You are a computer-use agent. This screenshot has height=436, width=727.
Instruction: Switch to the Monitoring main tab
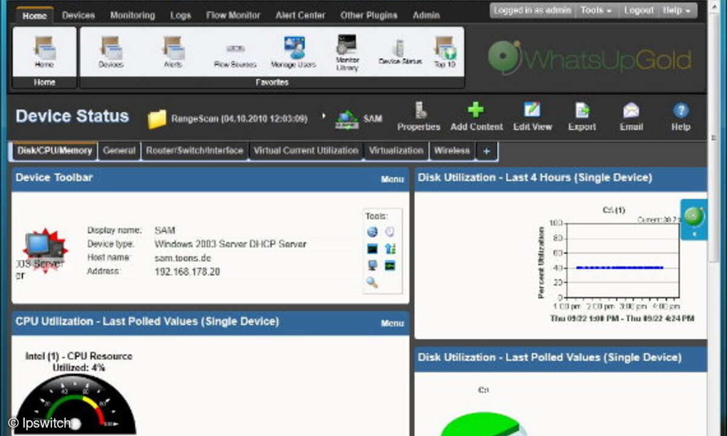(132, 15)
